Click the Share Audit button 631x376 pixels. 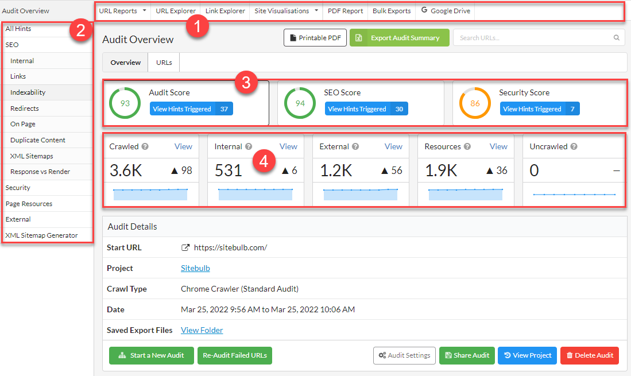[x=467, y=355]
